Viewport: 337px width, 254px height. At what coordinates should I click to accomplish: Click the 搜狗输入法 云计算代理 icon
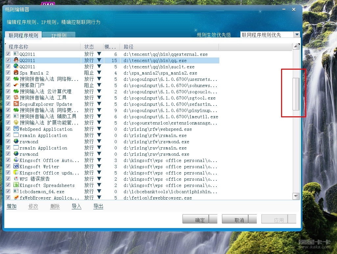[16, 91]
